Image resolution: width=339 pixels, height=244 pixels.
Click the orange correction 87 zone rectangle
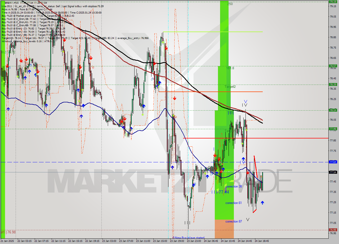click(224, 229)
